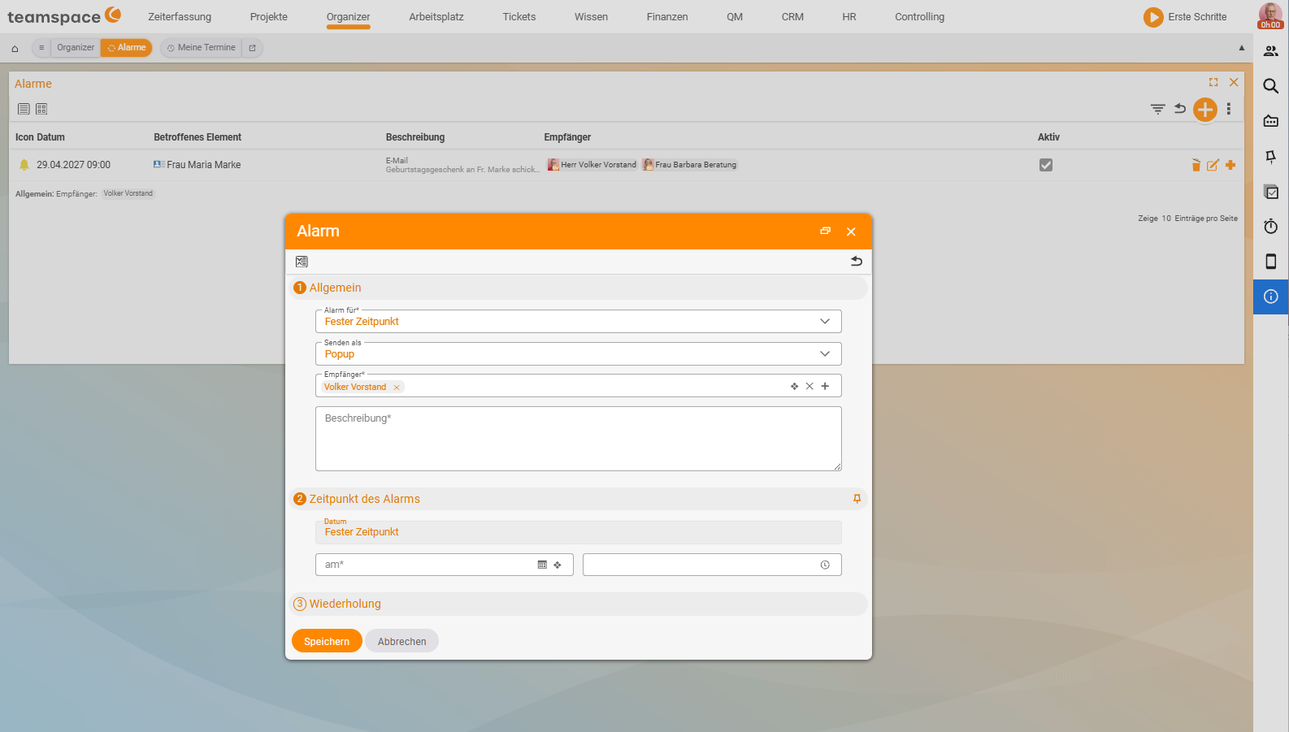Click the Abbrechen button
1289x732 pixels.
pyautogui.click(x=401, y=641)
